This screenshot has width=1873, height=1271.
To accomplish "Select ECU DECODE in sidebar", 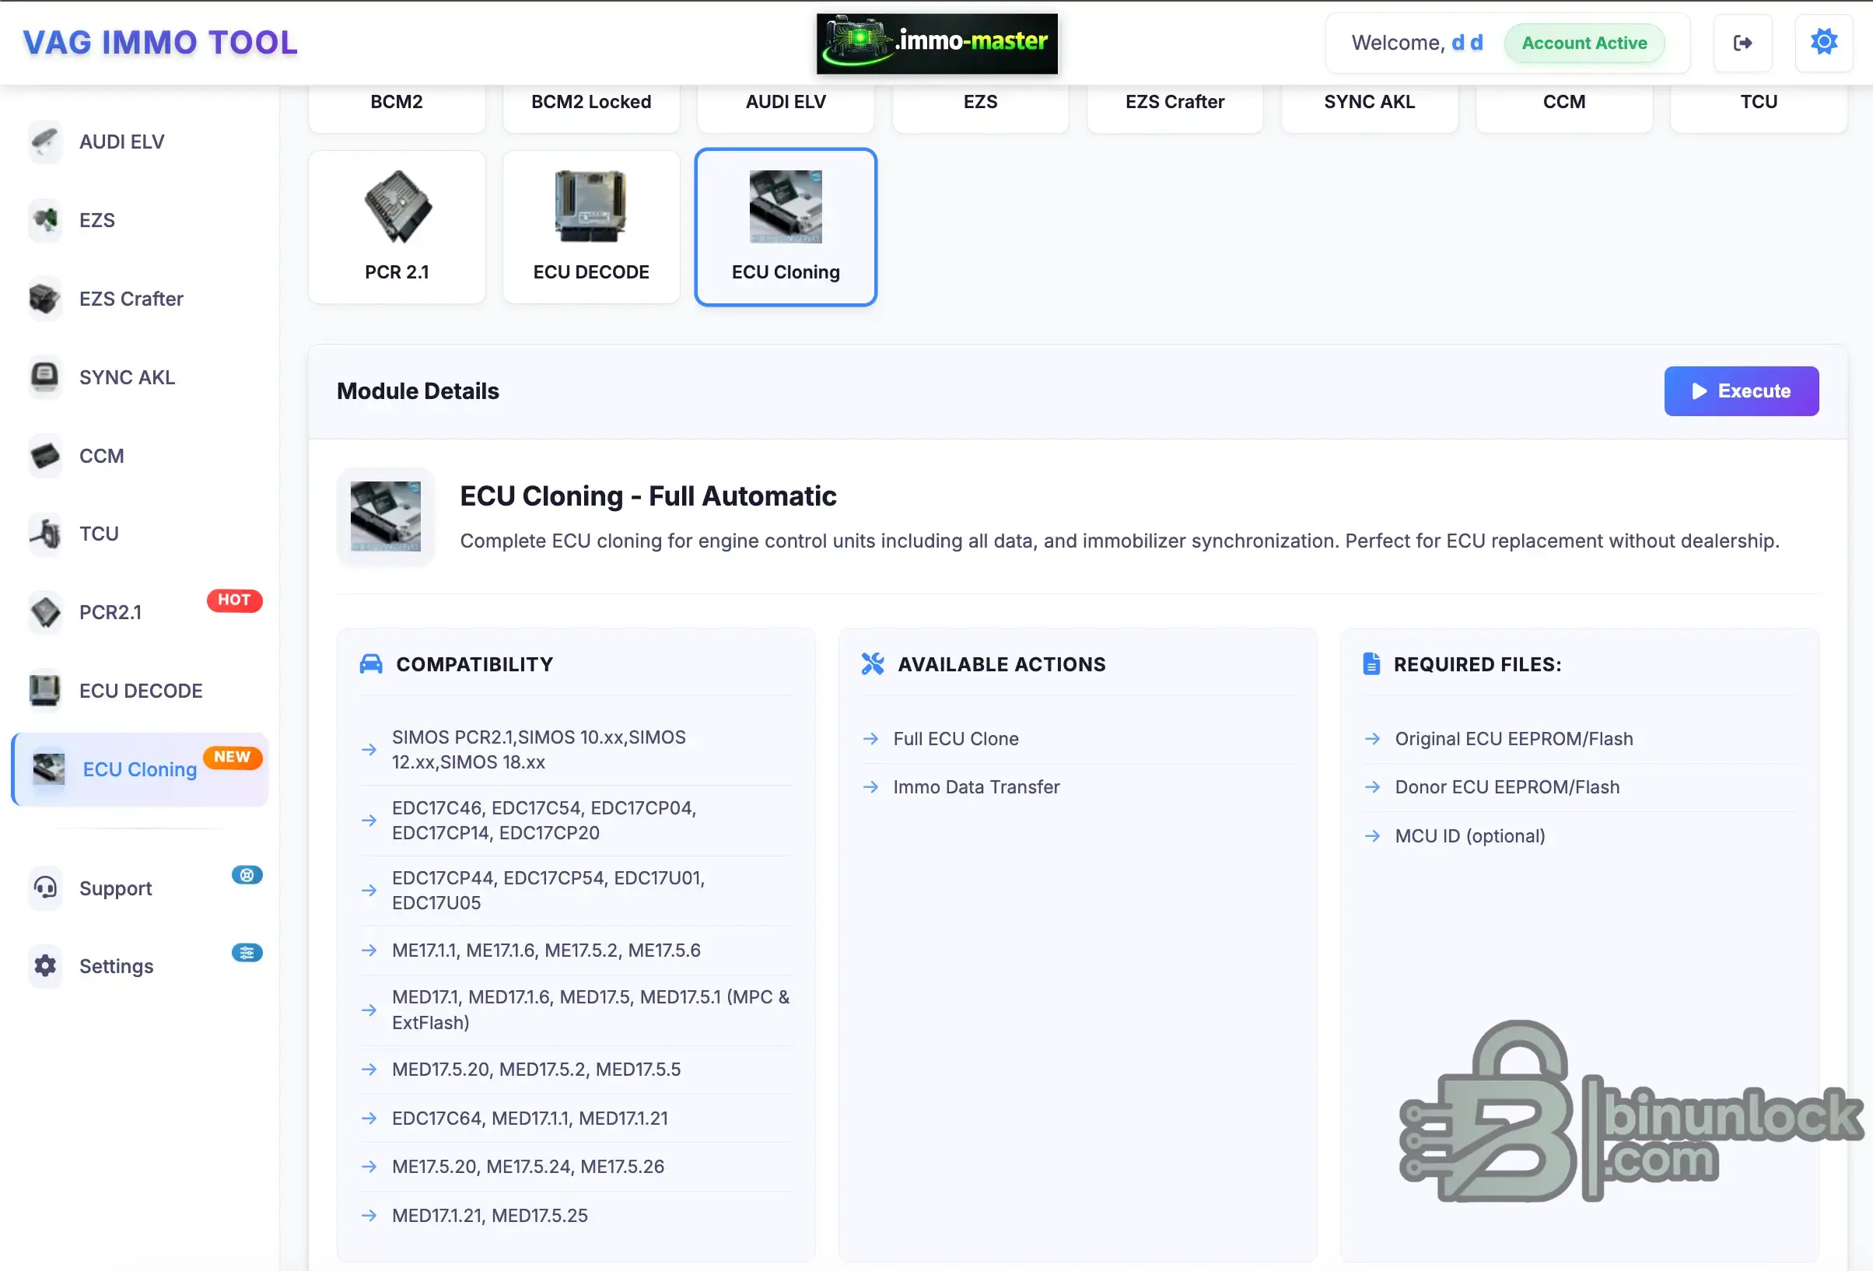I will tap(140, 691).
